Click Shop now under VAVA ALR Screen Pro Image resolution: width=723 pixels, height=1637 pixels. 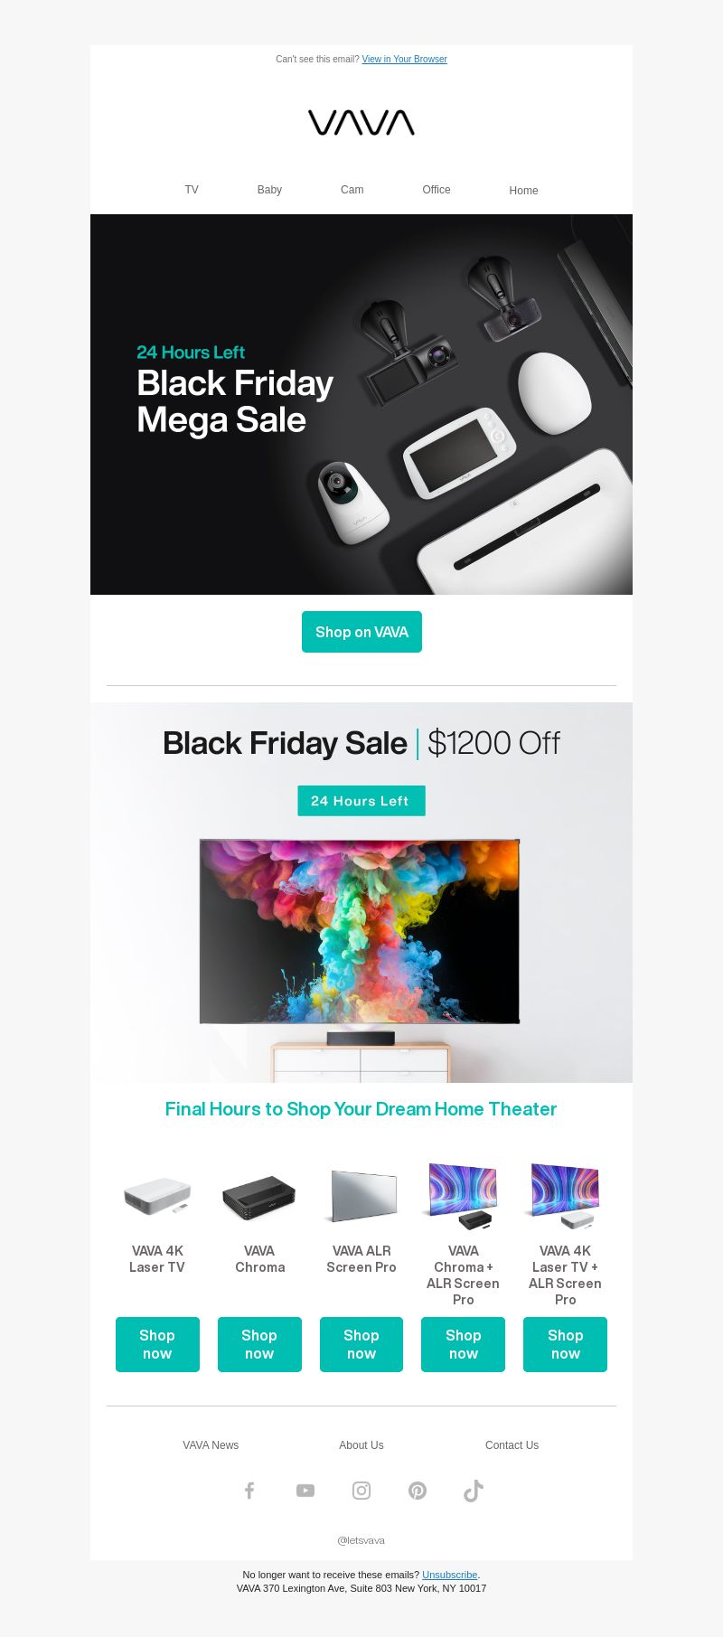pyautogui.click(x=361, y=1344)
